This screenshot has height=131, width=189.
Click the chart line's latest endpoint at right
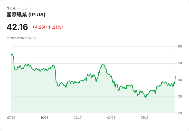coord(175,76)
